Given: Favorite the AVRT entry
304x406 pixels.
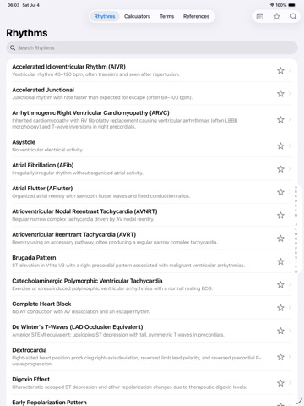Looking at the screenshot, I should (x=280, y=239).
